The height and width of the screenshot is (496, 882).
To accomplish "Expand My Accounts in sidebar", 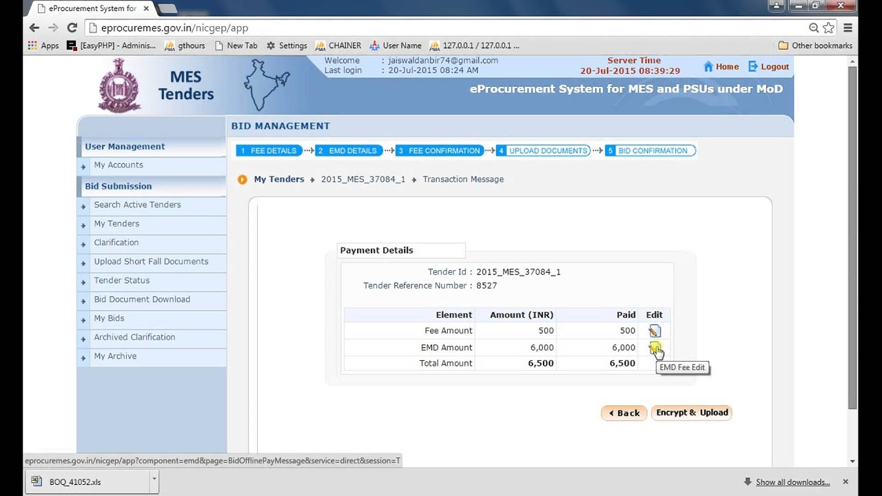I will (x=119, y=165).
